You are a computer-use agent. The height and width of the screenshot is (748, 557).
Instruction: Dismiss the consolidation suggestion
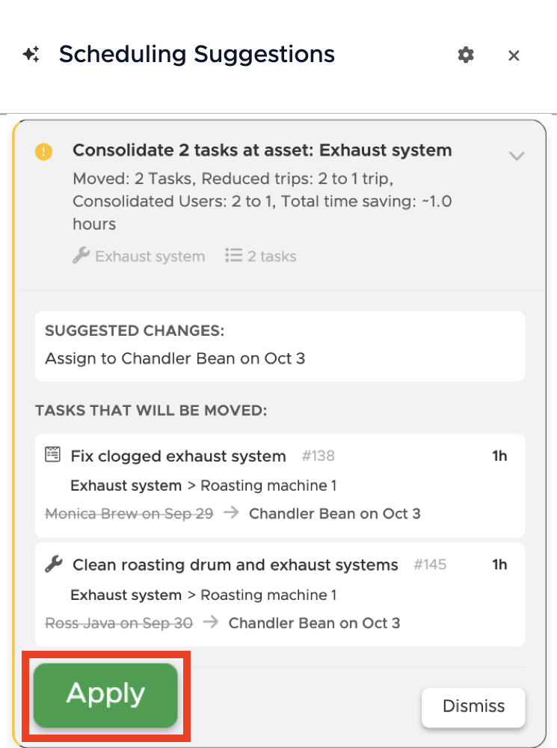(x=473, y=706)
